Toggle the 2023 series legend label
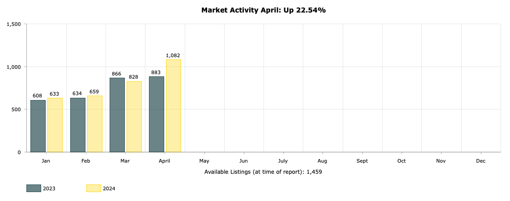This screenshot has height=201, width=510. [x=49, y=188]
